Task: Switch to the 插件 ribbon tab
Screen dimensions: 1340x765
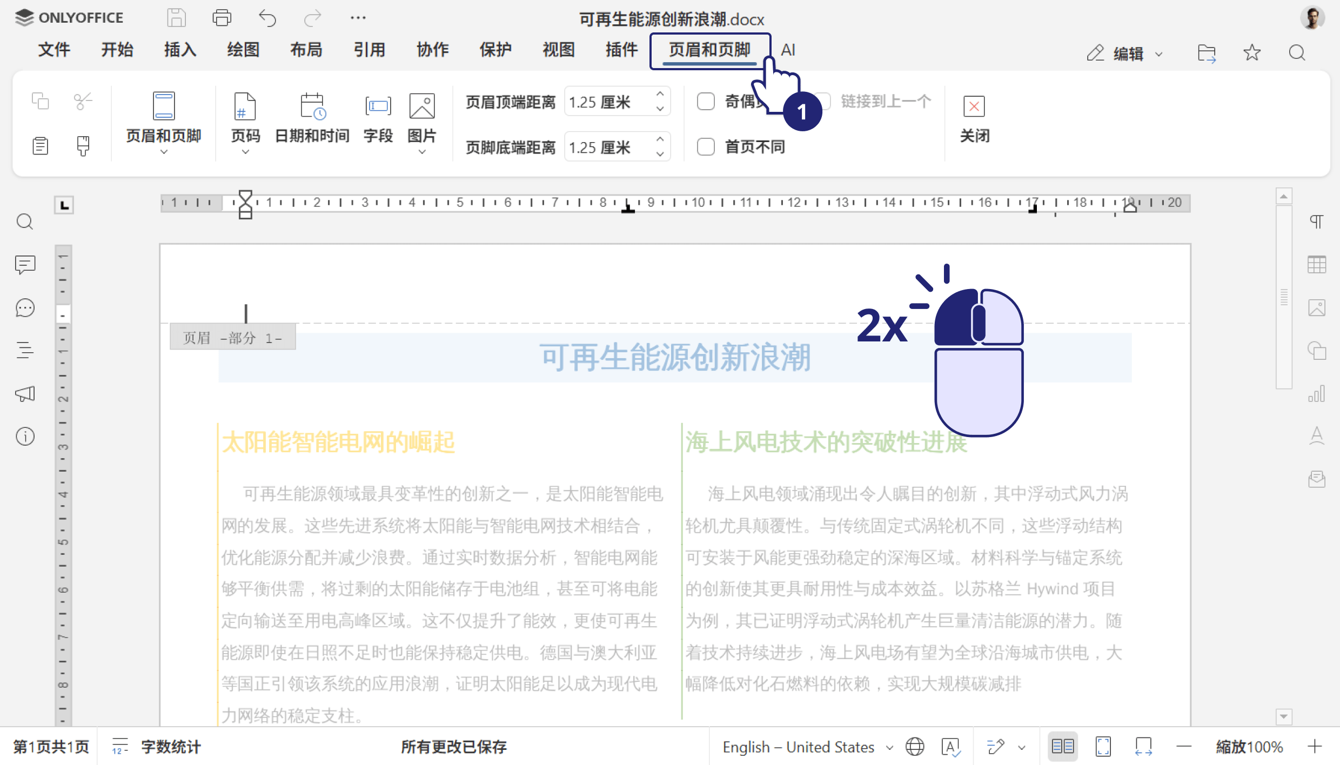Action: (x=620, y=50)
